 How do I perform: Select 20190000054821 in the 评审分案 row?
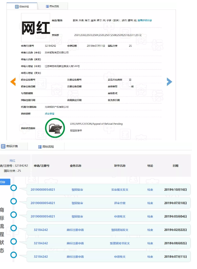pos(43,203)
